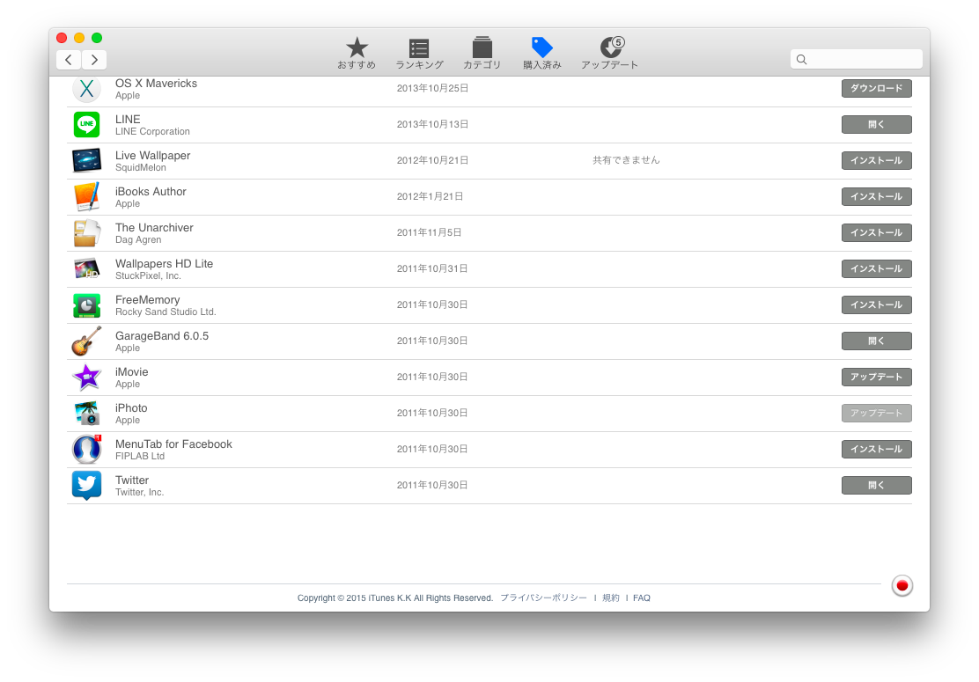This screenshot has height=682, width=979.
Task: Click the Wallpapers HD Lite icon
Action: tap(87, 269)
